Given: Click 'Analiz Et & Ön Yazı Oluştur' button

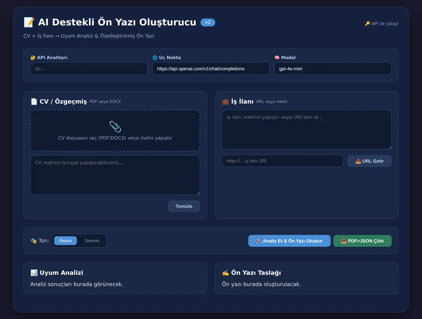Looking at the screenshot, I should pos(289,241).
